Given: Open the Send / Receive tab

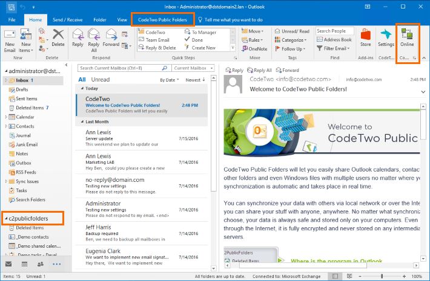Looking at the screenshot, I should point(67,20).
